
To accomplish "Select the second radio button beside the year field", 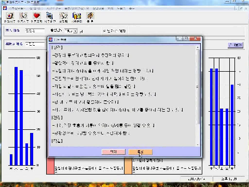I will click(116, 31).
